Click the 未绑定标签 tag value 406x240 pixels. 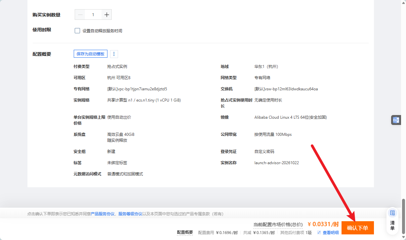click(x=117, y=163)
